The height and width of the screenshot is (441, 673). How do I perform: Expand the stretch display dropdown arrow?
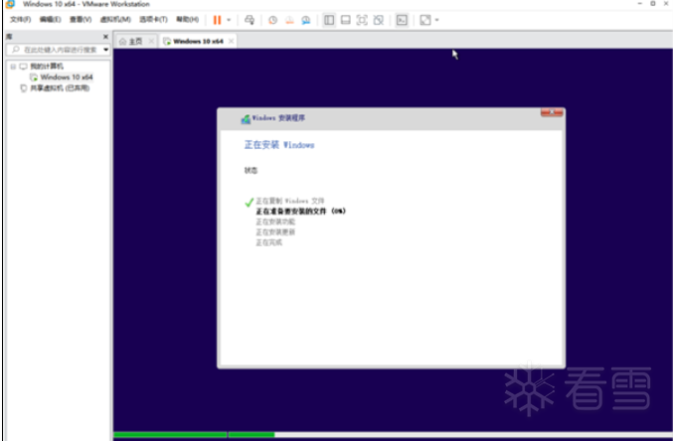pyautogui.click(x=437, y=20)
